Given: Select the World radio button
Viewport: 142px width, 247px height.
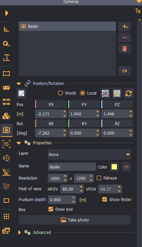Looking at the screenshot, I should tap(60, 93).
